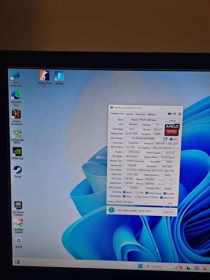Toggle the Ray Tracing checkbox

(x=136, y=197)
